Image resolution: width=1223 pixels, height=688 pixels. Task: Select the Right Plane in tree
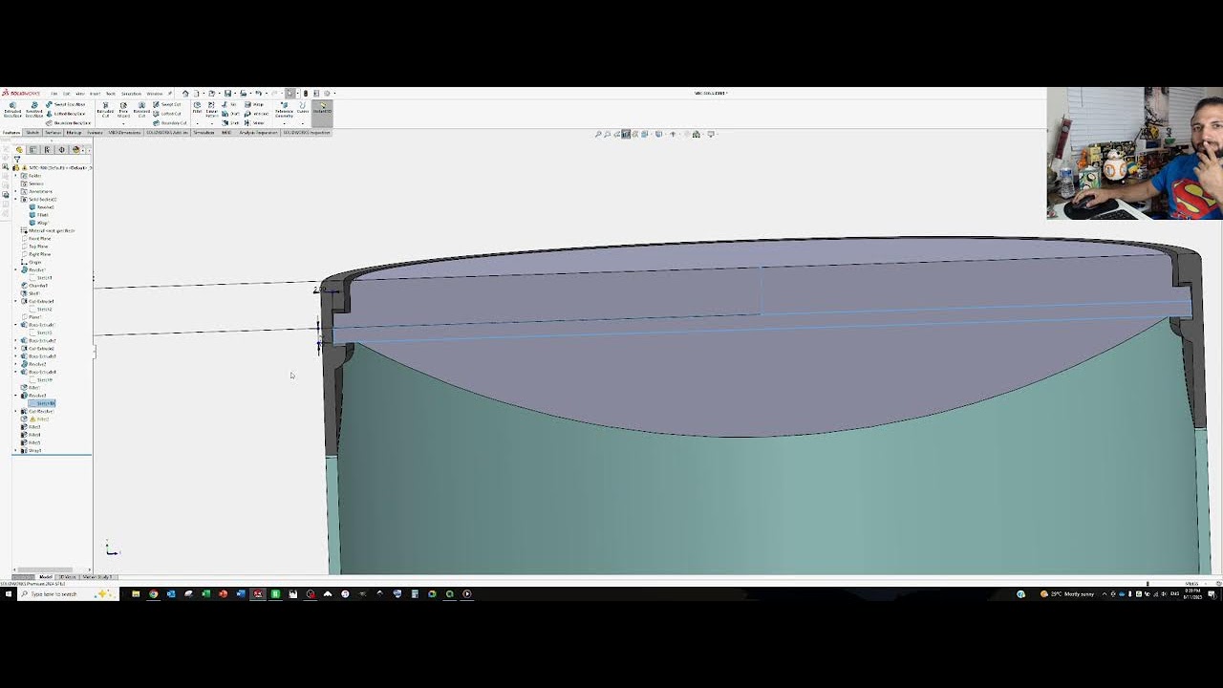pyautogui.click(x=40, y=254)
